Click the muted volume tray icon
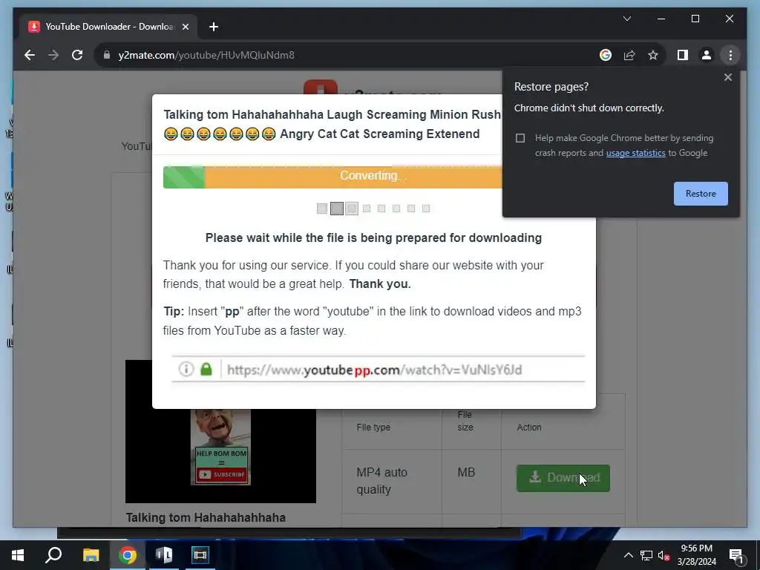The image size is (760, 570). 664,555
